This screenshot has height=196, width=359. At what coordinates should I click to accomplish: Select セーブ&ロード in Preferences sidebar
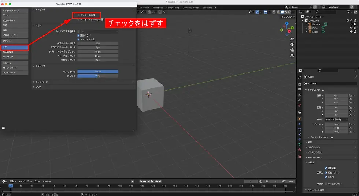(x=15, y=68)
